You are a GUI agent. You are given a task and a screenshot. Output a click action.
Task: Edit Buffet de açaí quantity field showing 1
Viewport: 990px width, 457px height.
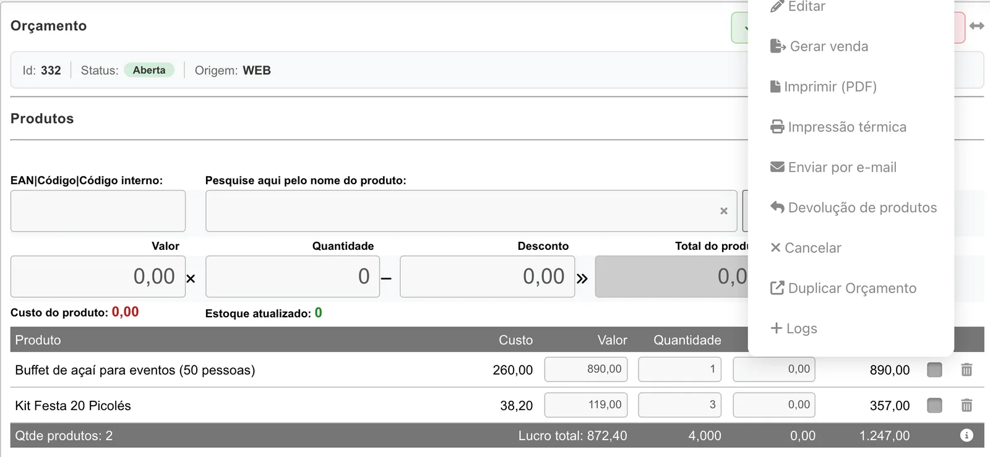click(680, 369)
